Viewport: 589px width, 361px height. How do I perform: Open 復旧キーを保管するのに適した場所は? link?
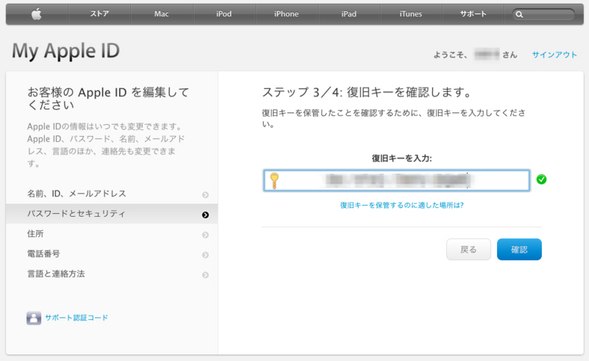(x=402, y=205)
